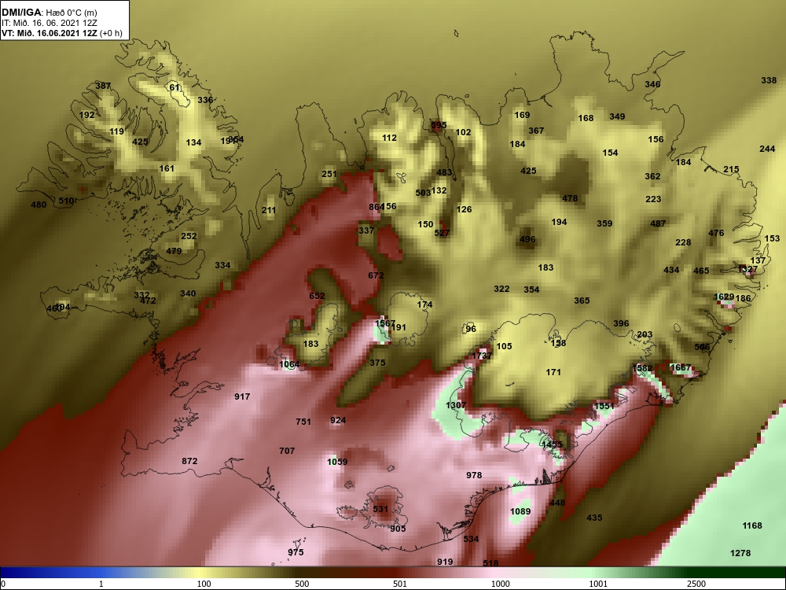Click the map value '349'

click(x=617, y=116)
